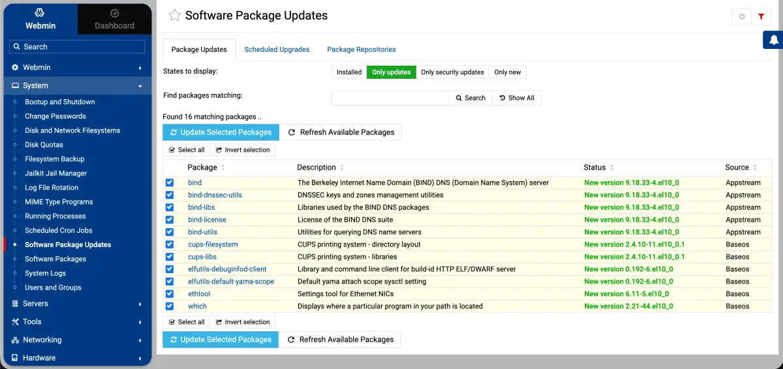
Task: Click the top Invert selection button
Action: (x=243, y=150)
